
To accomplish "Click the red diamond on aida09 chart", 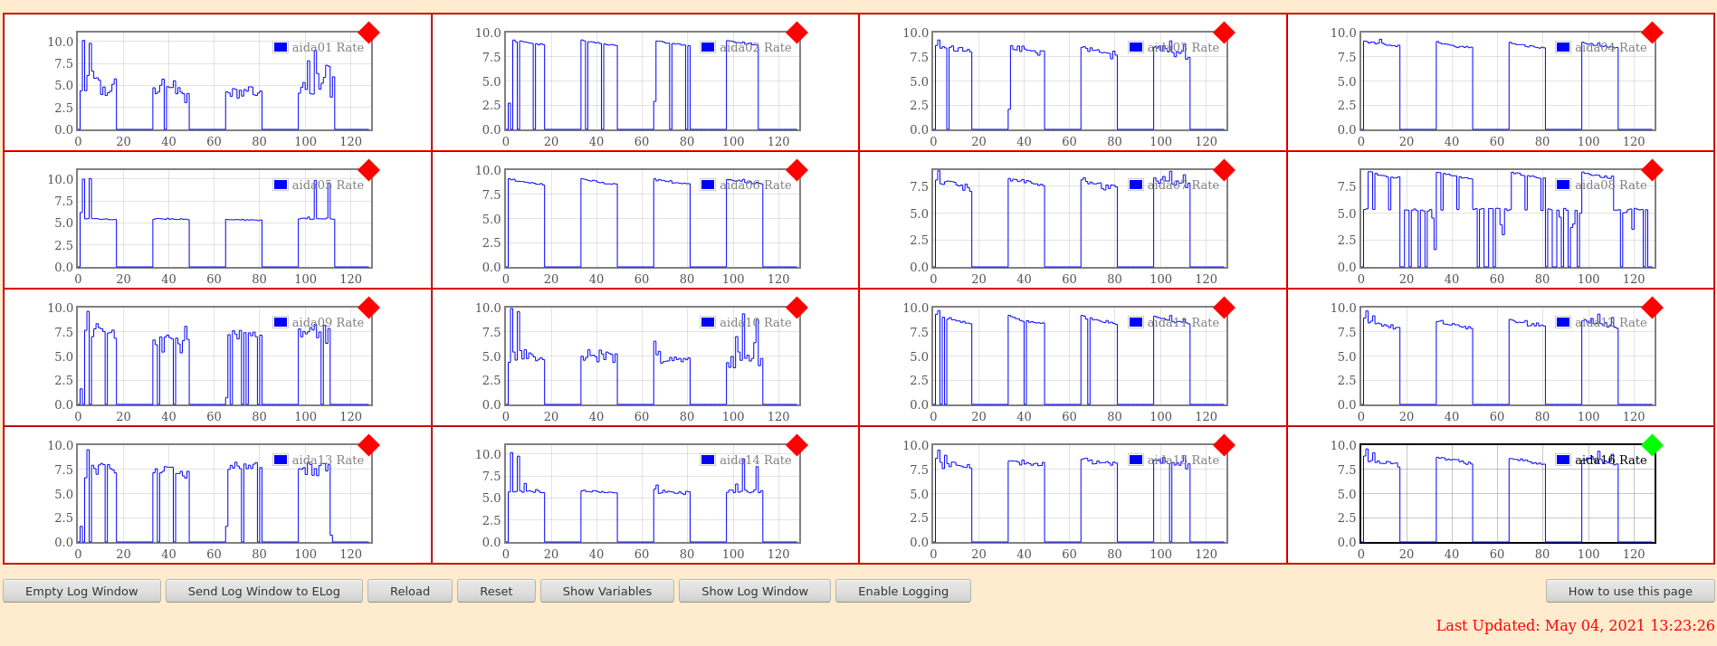I will tap(368, 308).
